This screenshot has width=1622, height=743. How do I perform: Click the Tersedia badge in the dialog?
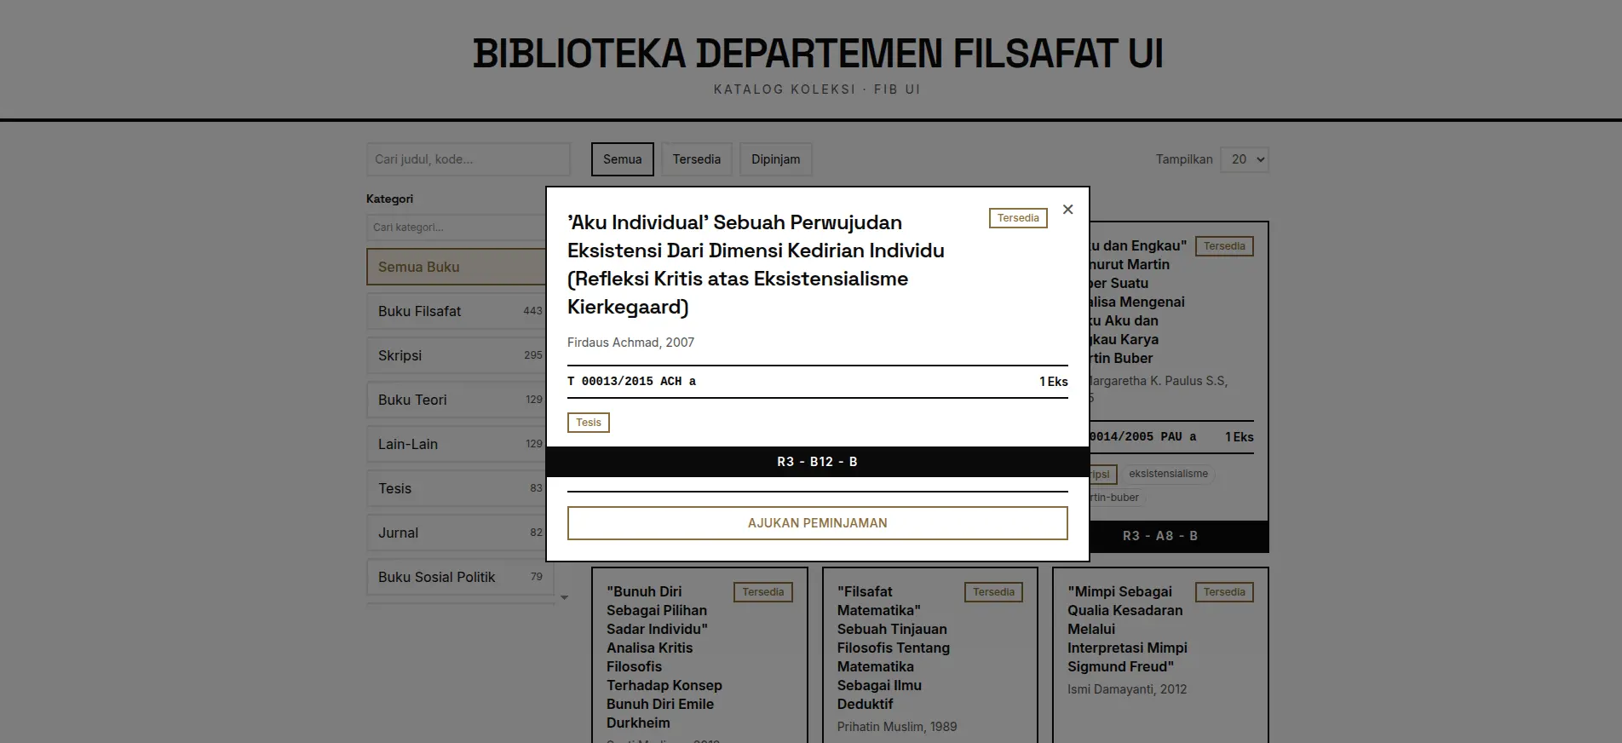(x=1018, y=218)
